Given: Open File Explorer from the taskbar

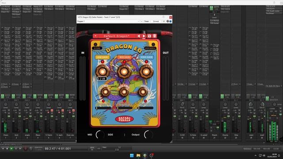Looking at the screenshot, I should (138, 155).
